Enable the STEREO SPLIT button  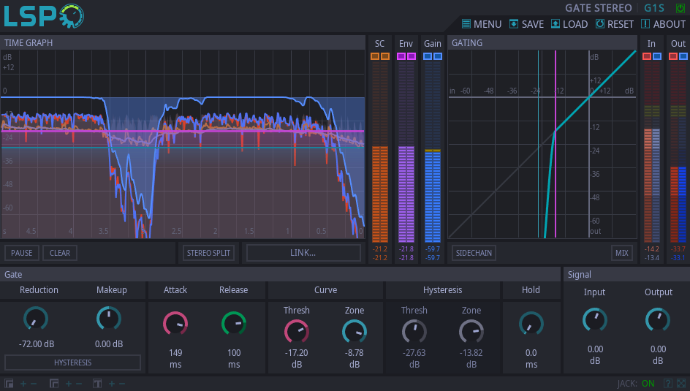click(208, 253)
